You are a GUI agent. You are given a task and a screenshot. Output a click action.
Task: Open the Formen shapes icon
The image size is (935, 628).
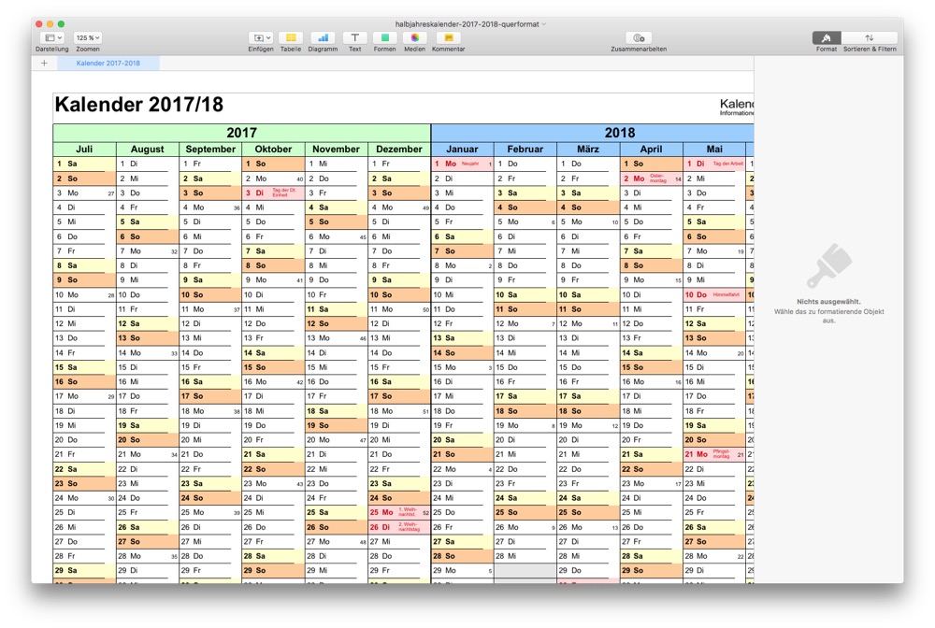[x=384, y=37]
